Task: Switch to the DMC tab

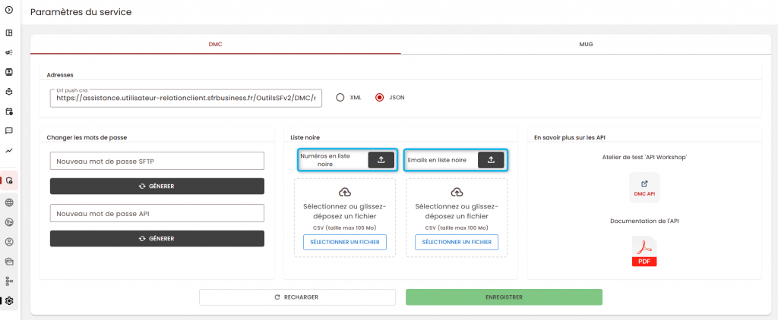Action: click(x=215, y=44)
